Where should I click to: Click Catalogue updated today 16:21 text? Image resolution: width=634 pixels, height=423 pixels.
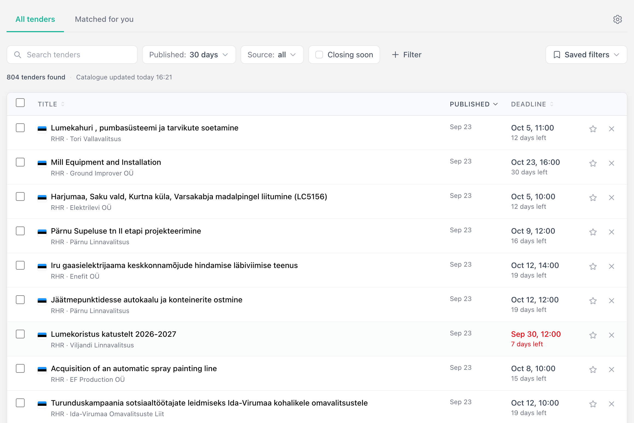coord(124,77)
